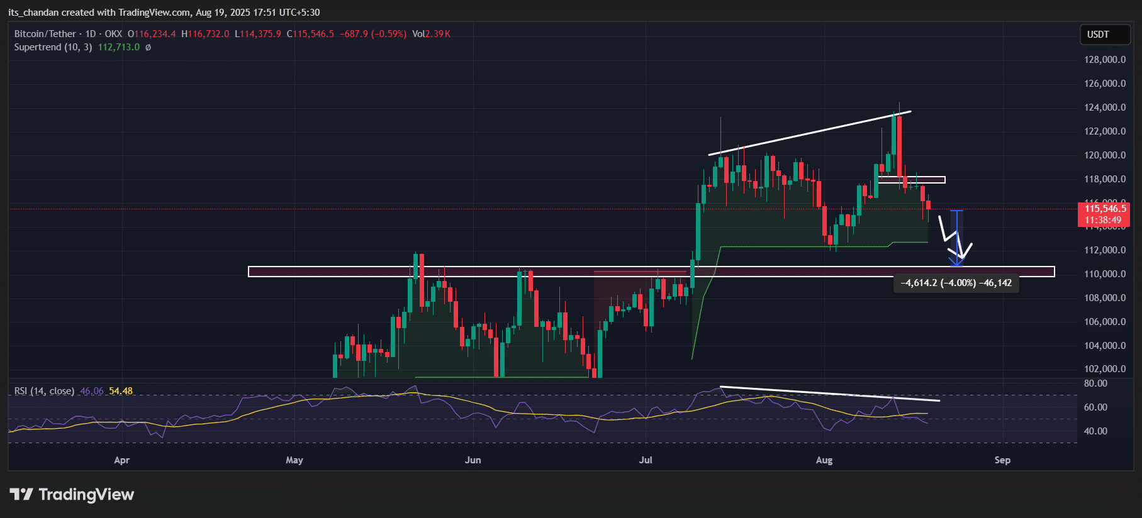Click the Jun label on time axis

point(473,460)
